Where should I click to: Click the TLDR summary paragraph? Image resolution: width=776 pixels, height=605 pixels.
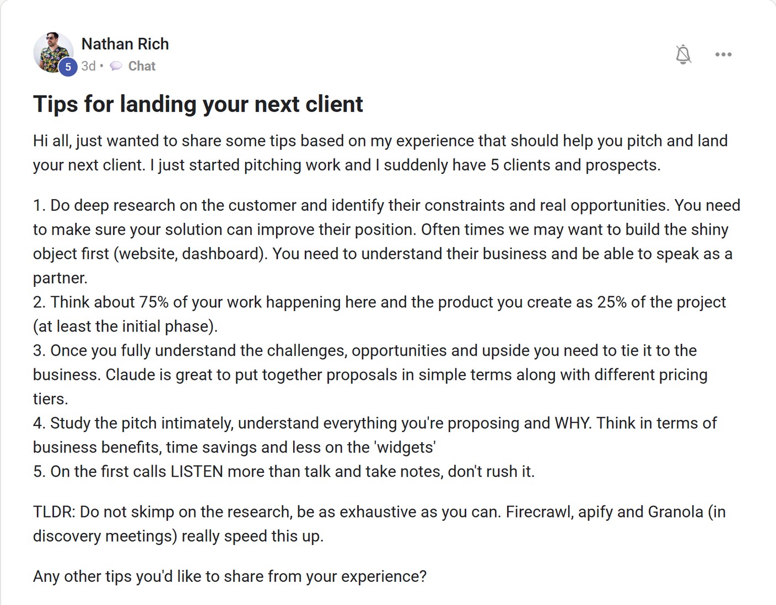tap(379, 524)
